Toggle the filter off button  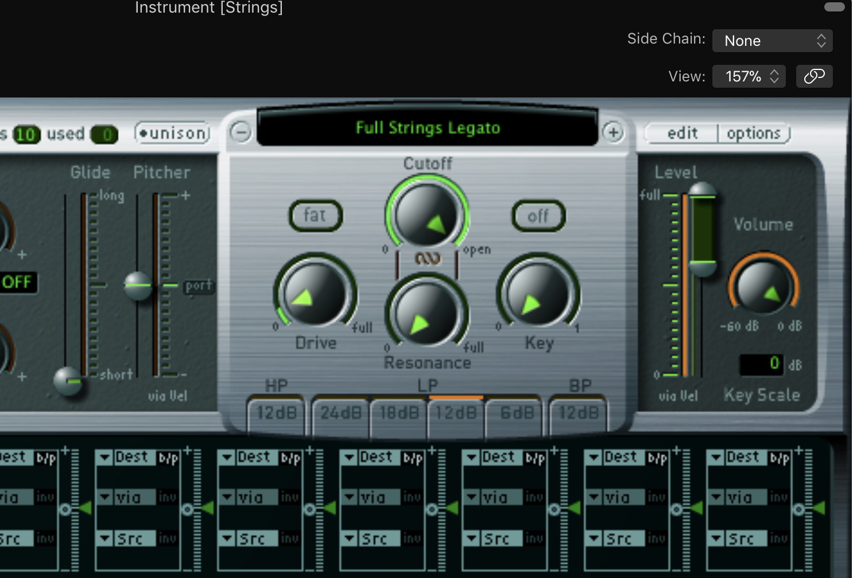click(x=538, y=216)
